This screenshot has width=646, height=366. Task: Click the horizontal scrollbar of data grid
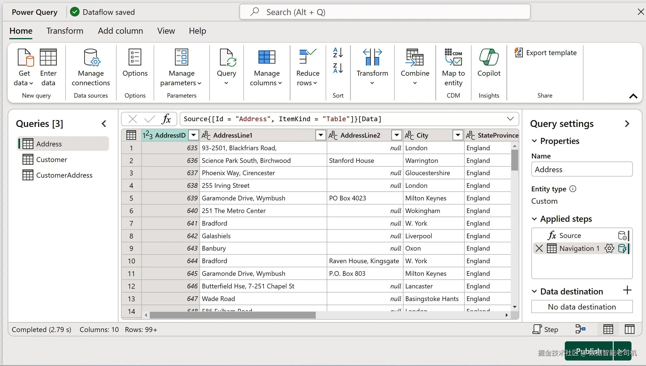pyautogui.click(x=233, y=315)
